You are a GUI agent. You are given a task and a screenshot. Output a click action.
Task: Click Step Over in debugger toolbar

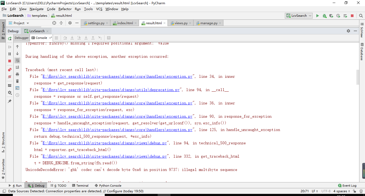click(x=65, y=38)
